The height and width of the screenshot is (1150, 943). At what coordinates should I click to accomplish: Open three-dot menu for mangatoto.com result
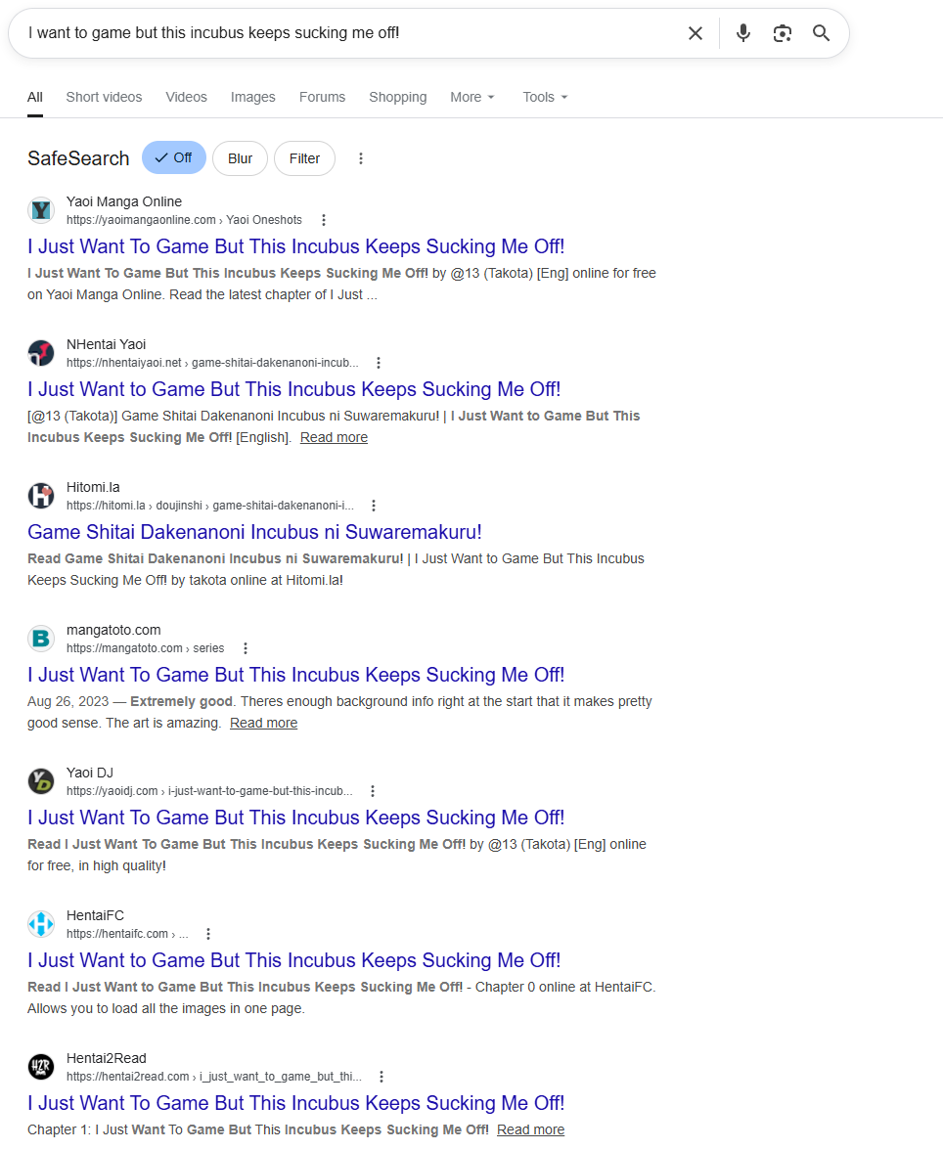(246, 648)
